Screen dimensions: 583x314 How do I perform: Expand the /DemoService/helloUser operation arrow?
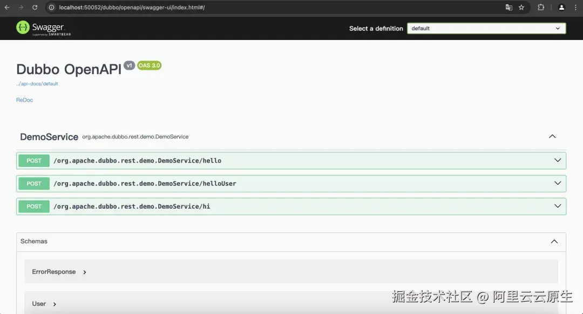pos(557,183)
